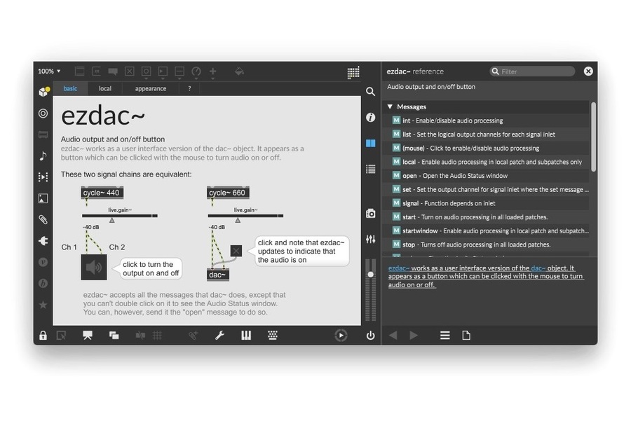Open the ? tab

tap(189, 88)
